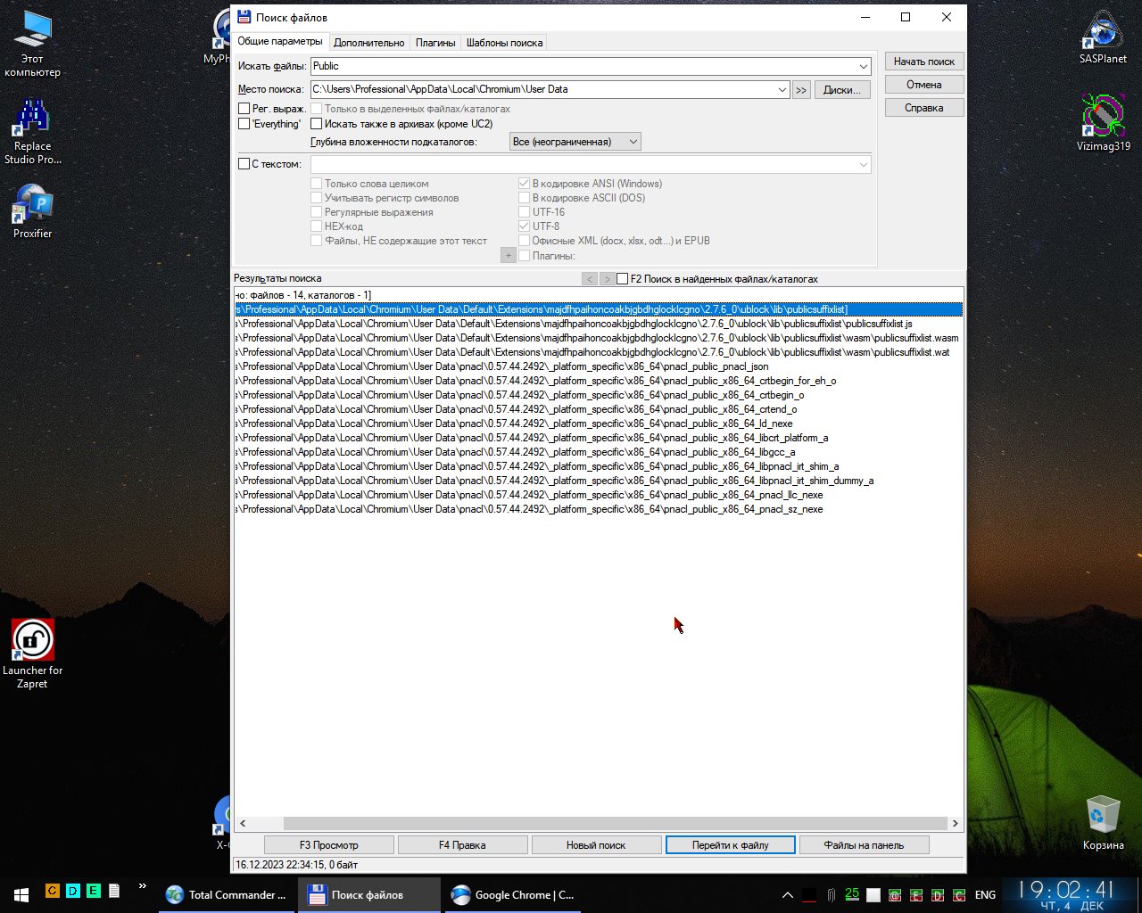Check the 'Рег. выраж.' checkbox

point(244,109)
